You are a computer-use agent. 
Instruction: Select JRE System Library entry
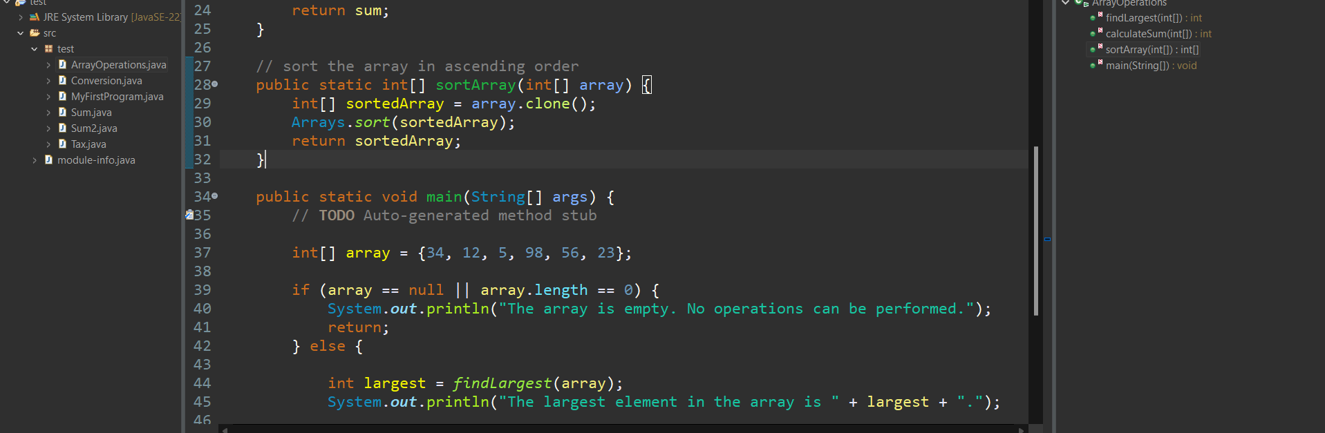tap(112, 17)
